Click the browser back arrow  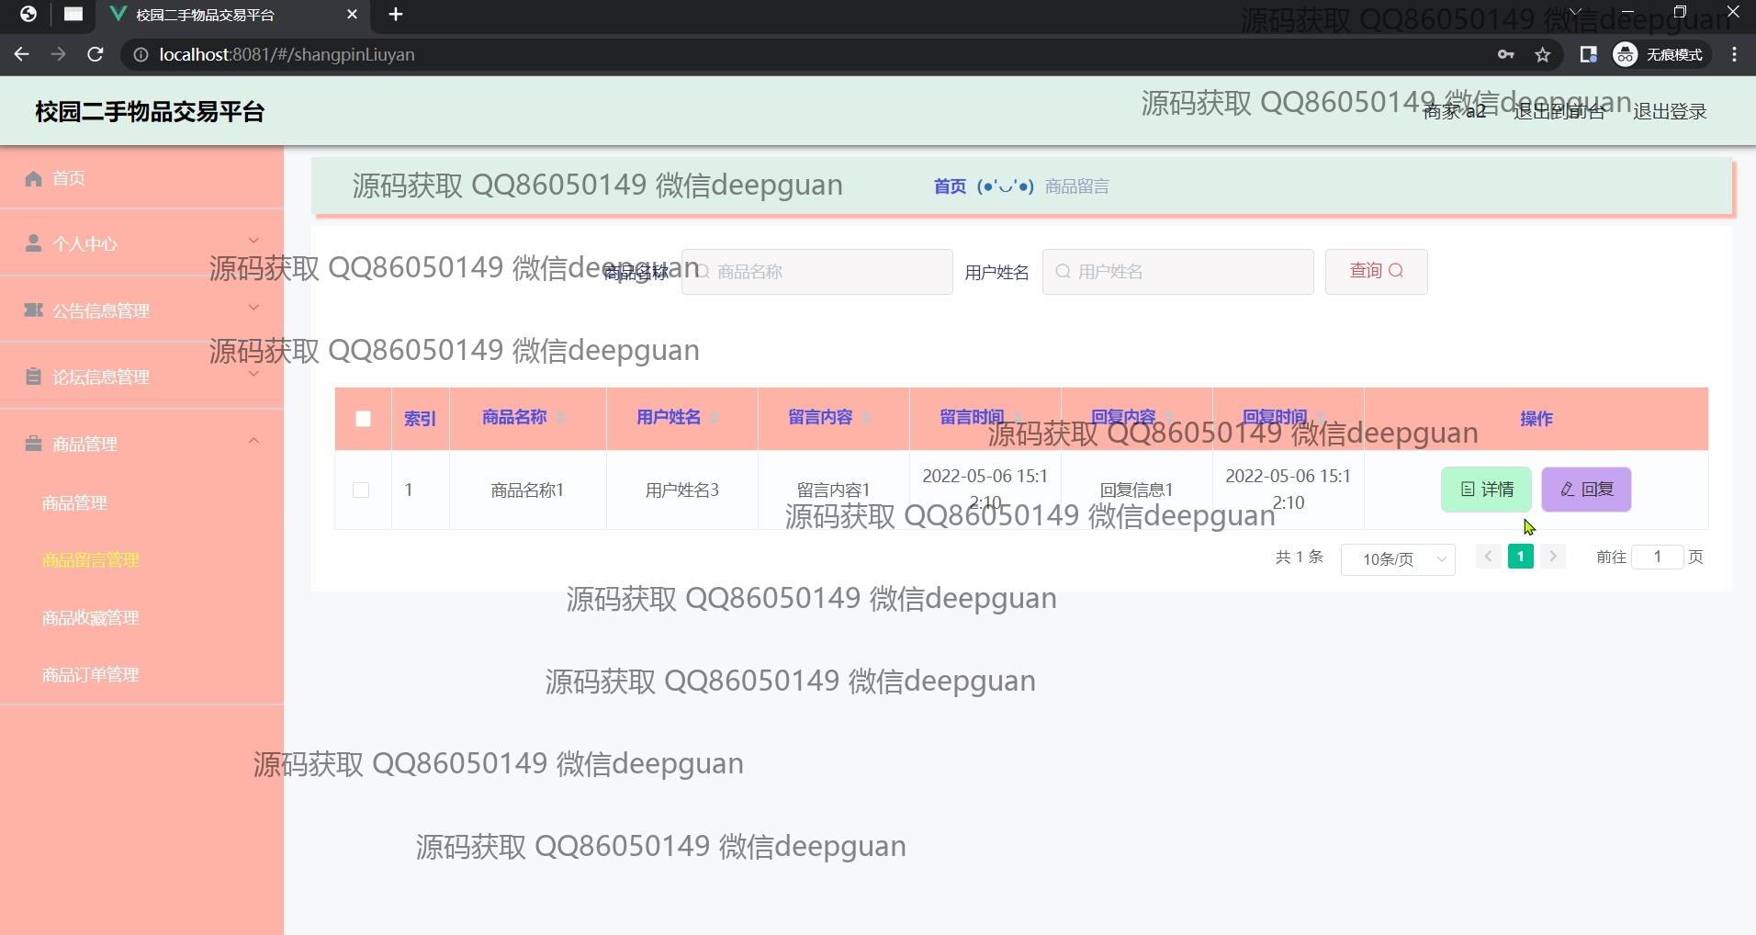pos(22,55)
